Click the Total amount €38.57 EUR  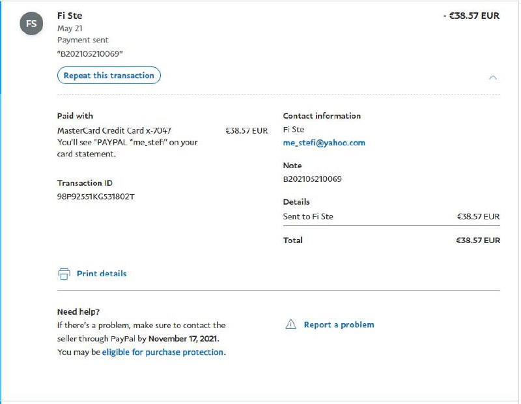tap(477, 240)
